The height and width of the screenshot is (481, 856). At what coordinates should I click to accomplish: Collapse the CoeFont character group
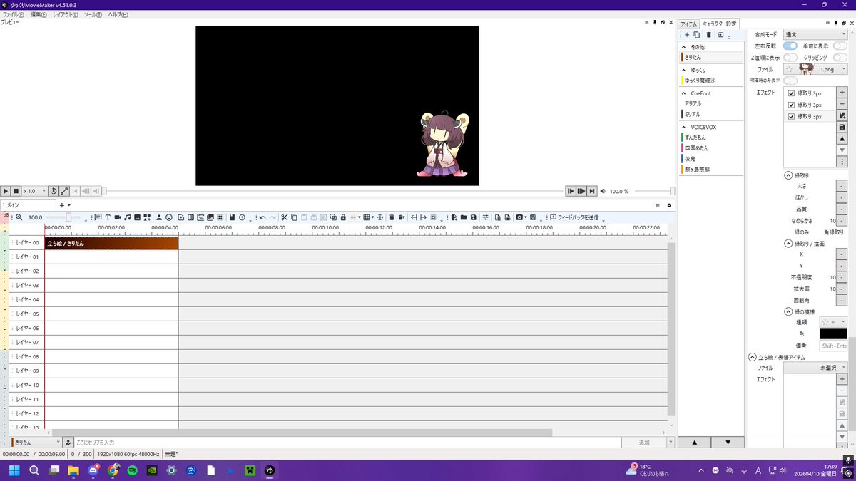684,93
